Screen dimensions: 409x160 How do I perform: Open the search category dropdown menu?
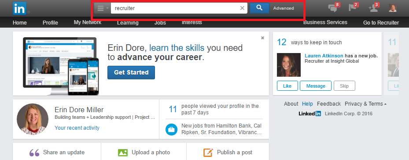[x=102, y=8]
